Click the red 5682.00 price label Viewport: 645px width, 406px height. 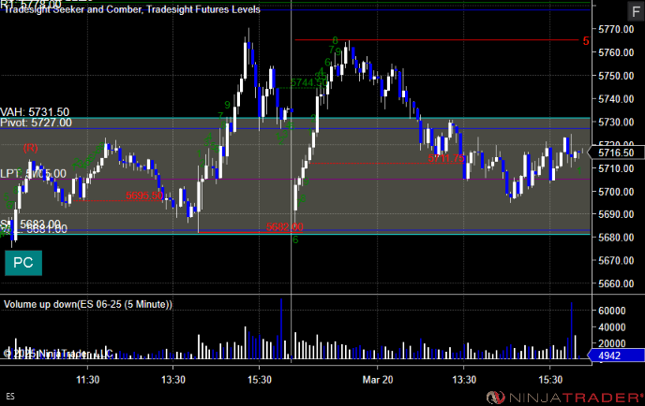click(285, 227)
